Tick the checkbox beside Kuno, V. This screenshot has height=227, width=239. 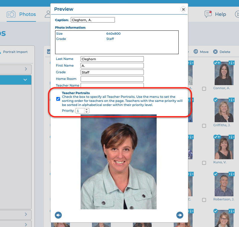coord(204,163)
